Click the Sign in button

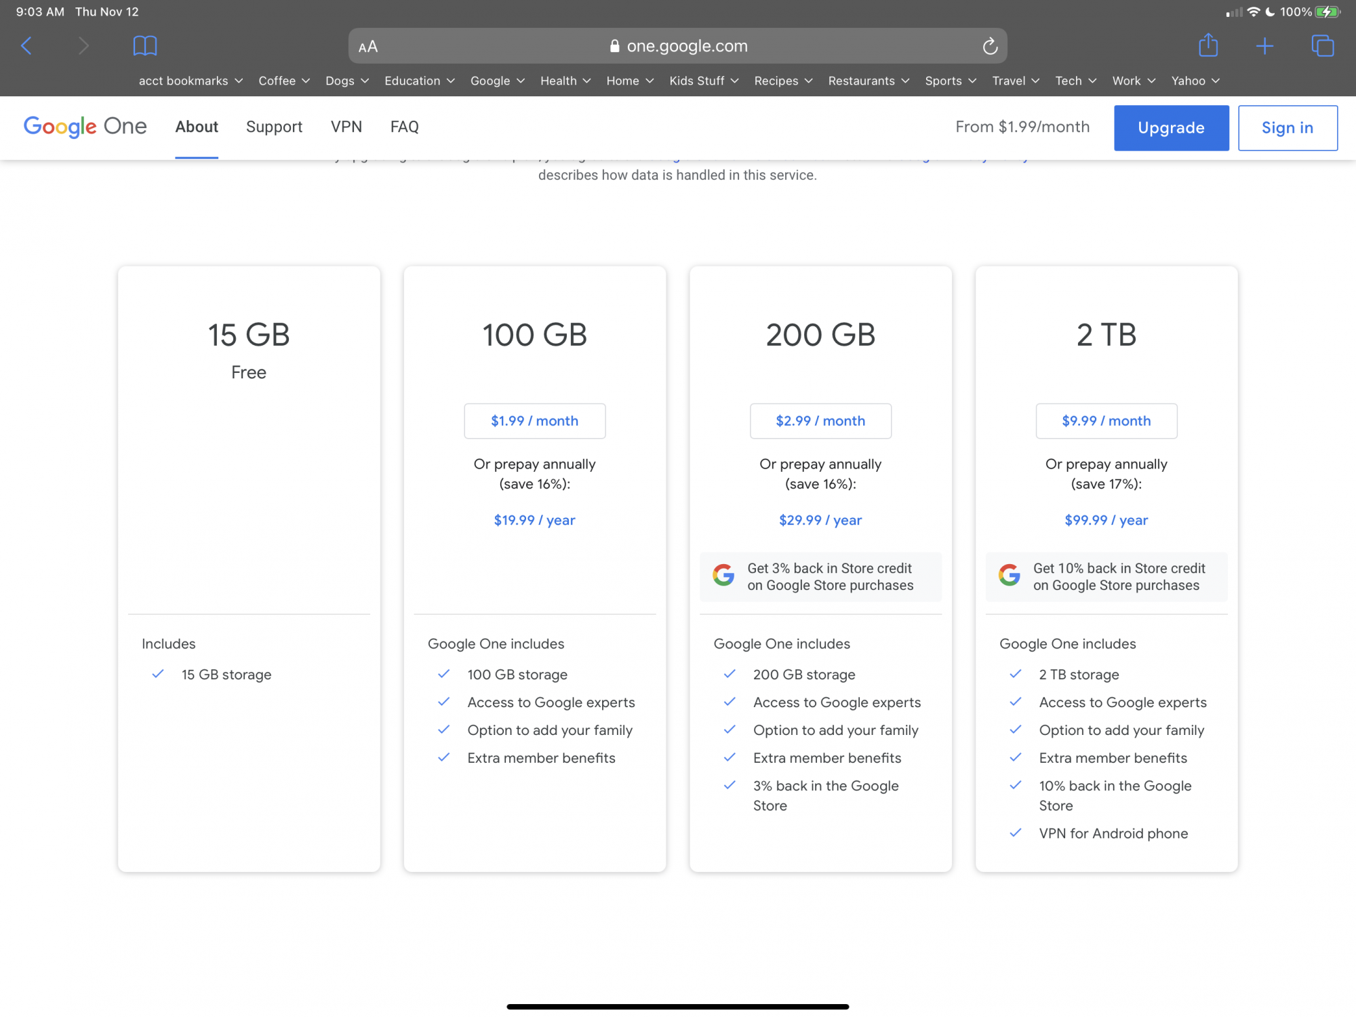[x=1287, y=127]
